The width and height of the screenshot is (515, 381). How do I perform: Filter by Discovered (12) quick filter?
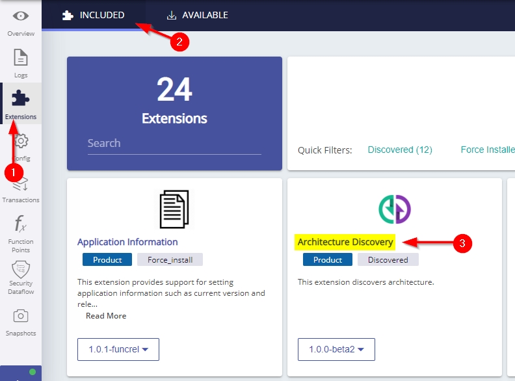tap(400, 150)
